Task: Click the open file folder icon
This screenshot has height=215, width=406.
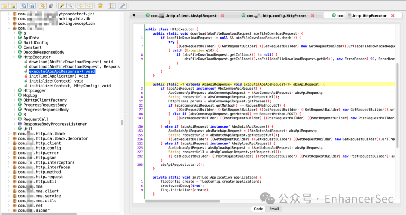Action: (5, 5)
